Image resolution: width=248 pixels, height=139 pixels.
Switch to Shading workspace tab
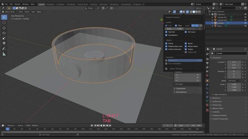point(94,4)
